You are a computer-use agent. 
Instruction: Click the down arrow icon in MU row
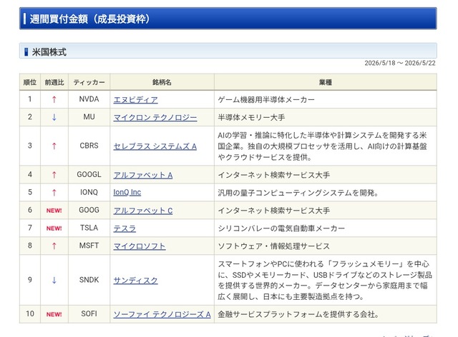54,117
